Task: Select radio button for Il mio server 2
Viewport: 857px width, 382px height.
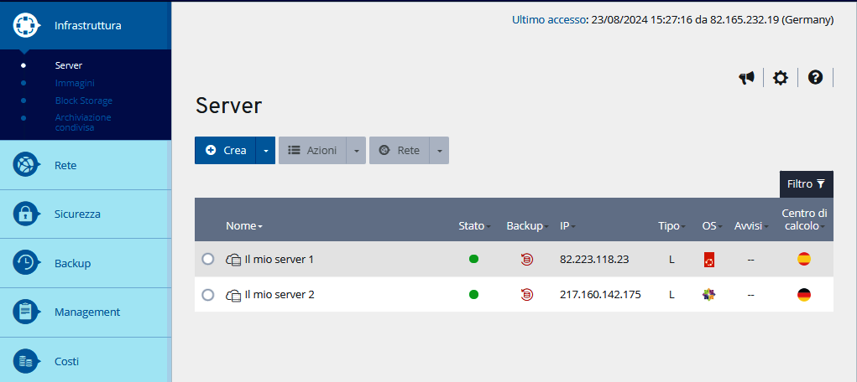Action: 208,295
